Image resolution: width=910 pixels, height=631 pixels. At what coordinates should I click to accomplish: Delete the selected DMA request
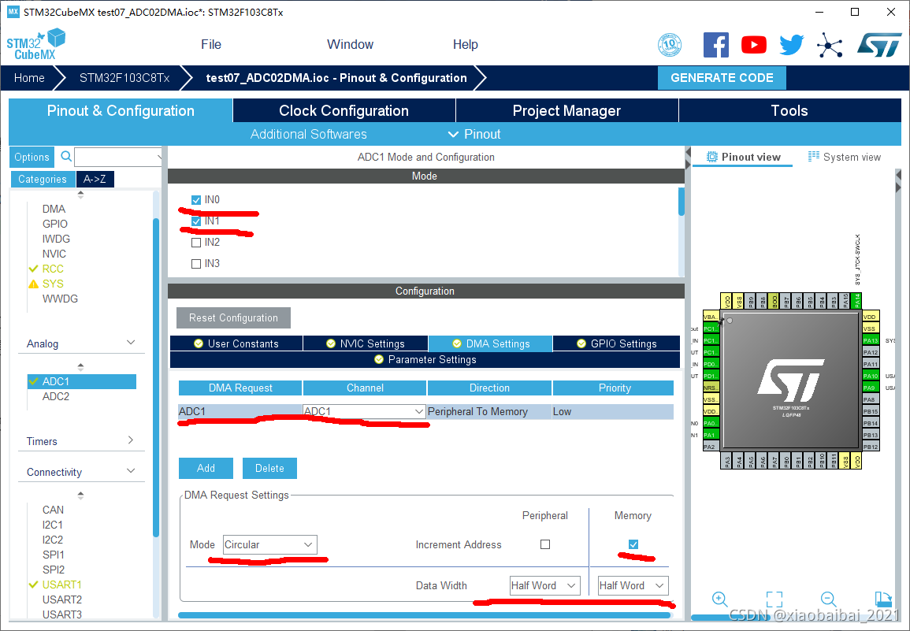[x=270, y=469]
